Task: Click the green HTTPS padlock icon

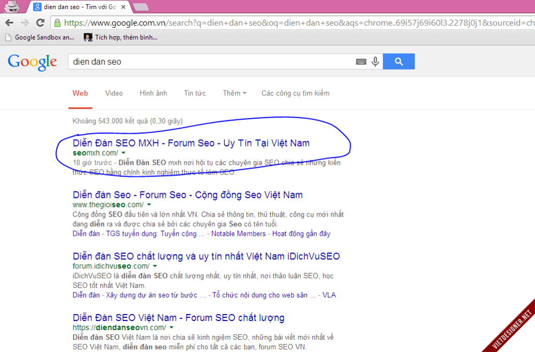Action: click(x=57, y=23)
